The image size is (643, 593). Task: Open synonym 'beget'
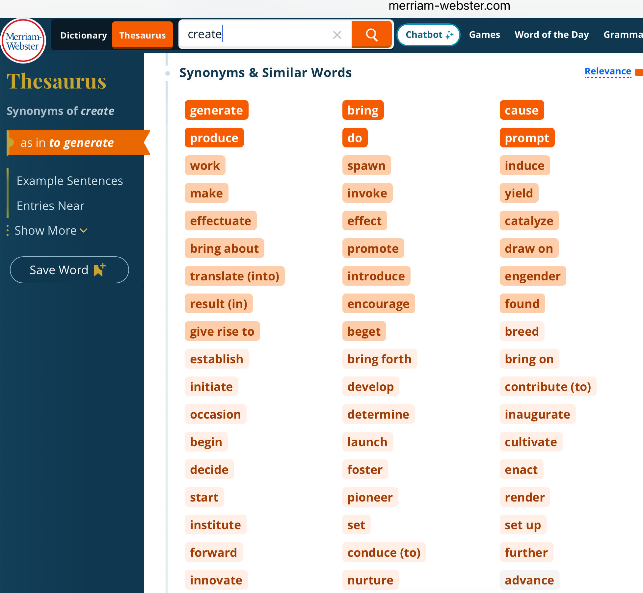pyautogui.click(x=364, y=331)
